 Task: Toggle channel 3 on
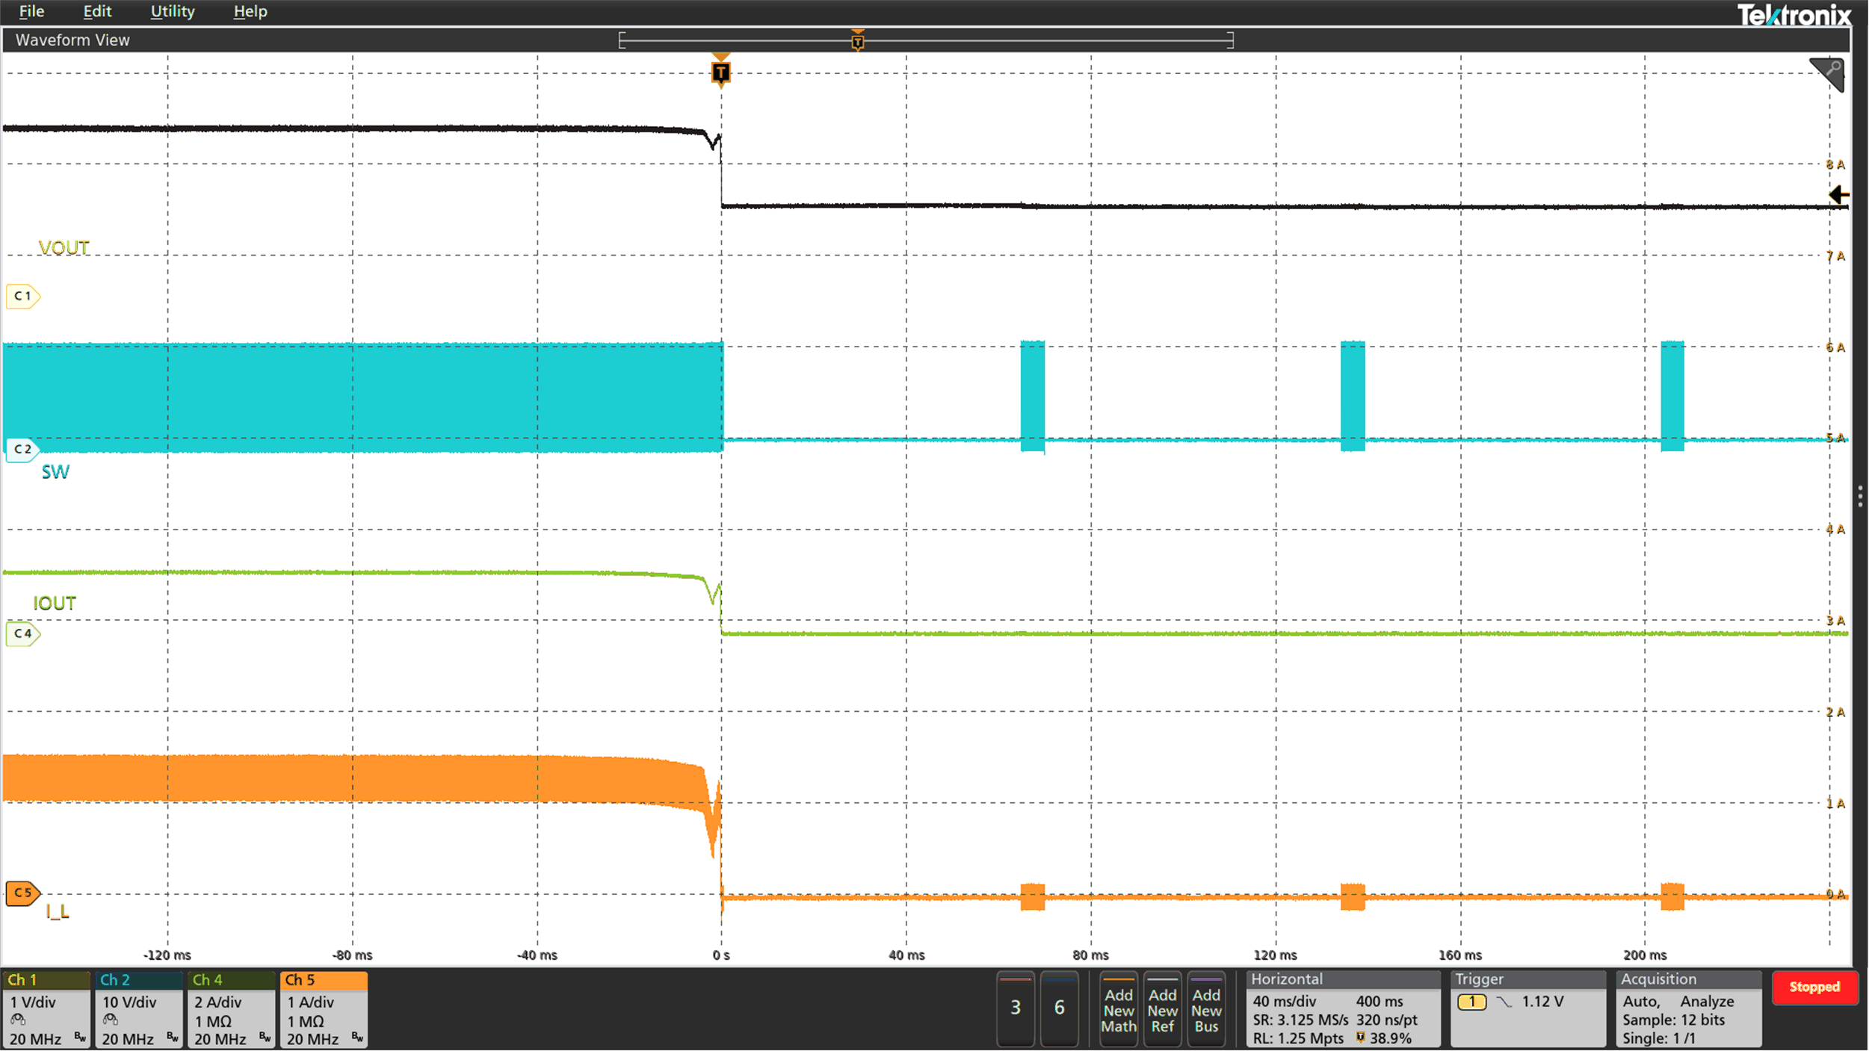[x=1016, y=1008]
